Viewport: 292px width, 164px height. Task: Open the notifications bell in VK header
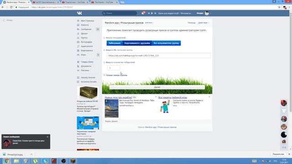143,13
